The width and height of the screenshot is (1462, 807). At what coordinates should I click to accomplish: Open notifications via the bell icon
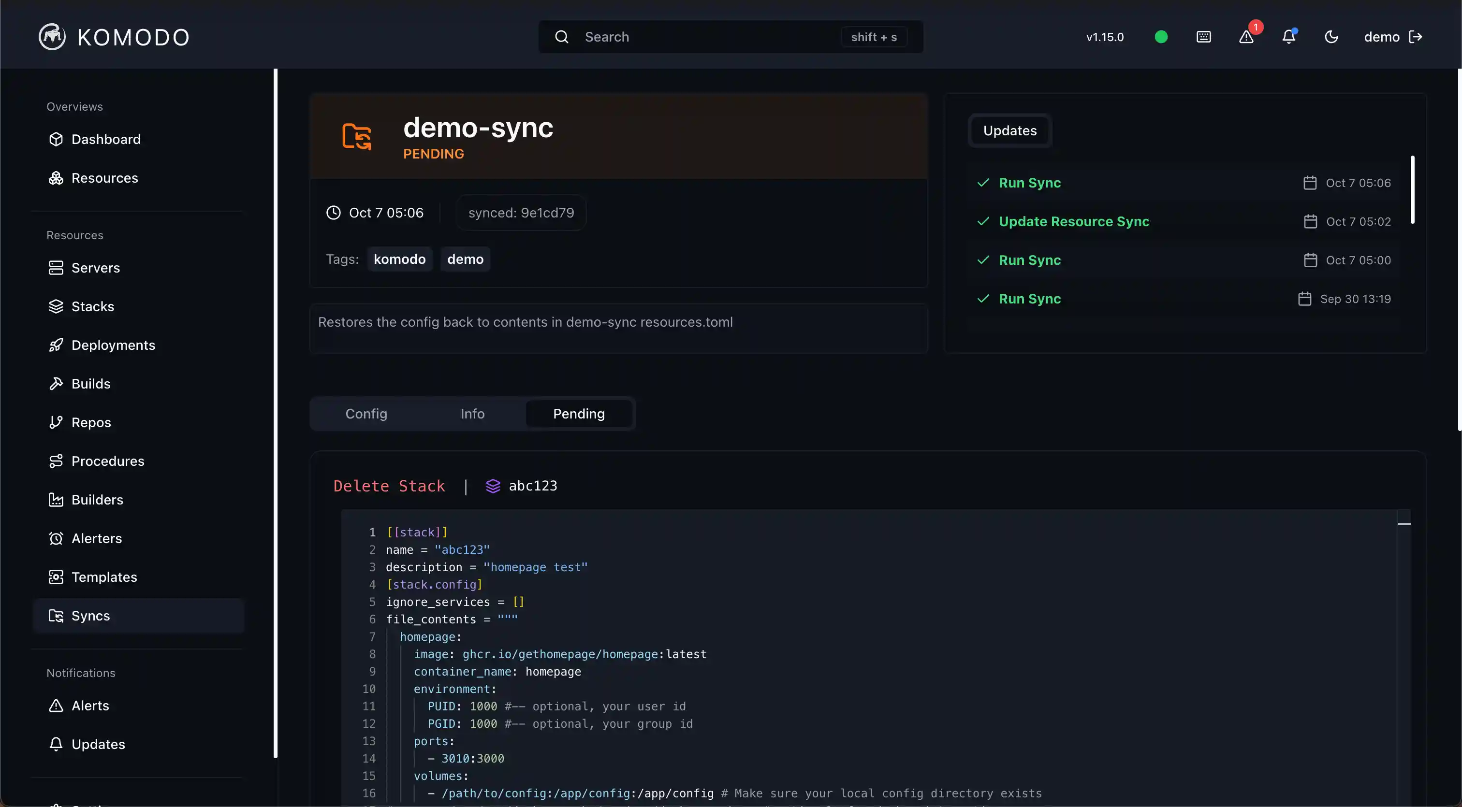click(x=1288, y=36)
